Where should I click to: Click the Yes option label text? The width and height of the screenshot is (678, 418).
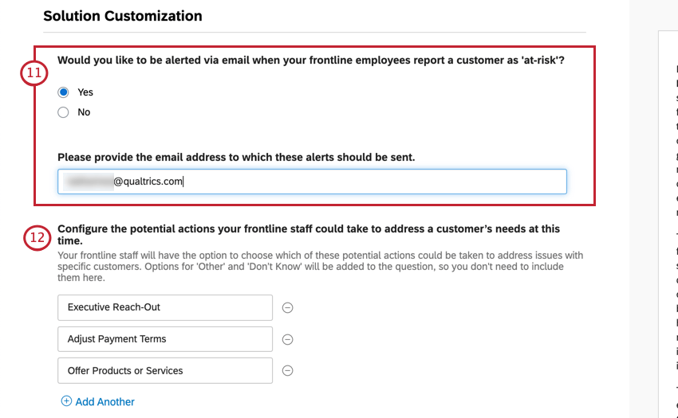(x=85, y=92)
